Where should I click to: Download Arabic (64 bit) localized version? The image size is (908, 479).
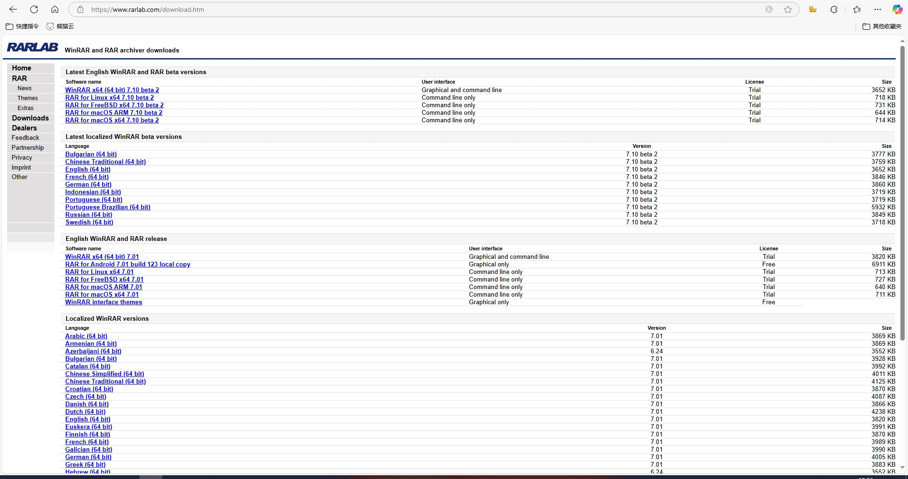[x=86, y=336]
